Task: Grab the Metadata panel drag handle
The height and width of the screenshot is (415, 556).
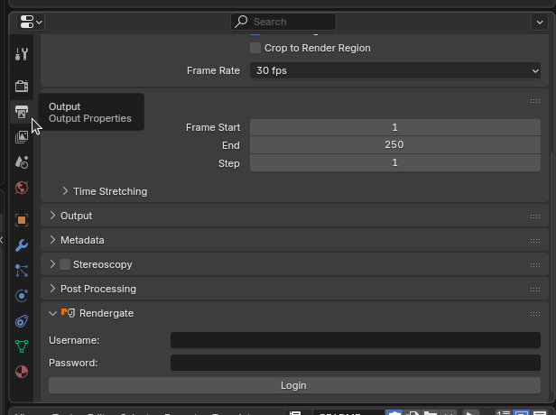Action: 535,241
